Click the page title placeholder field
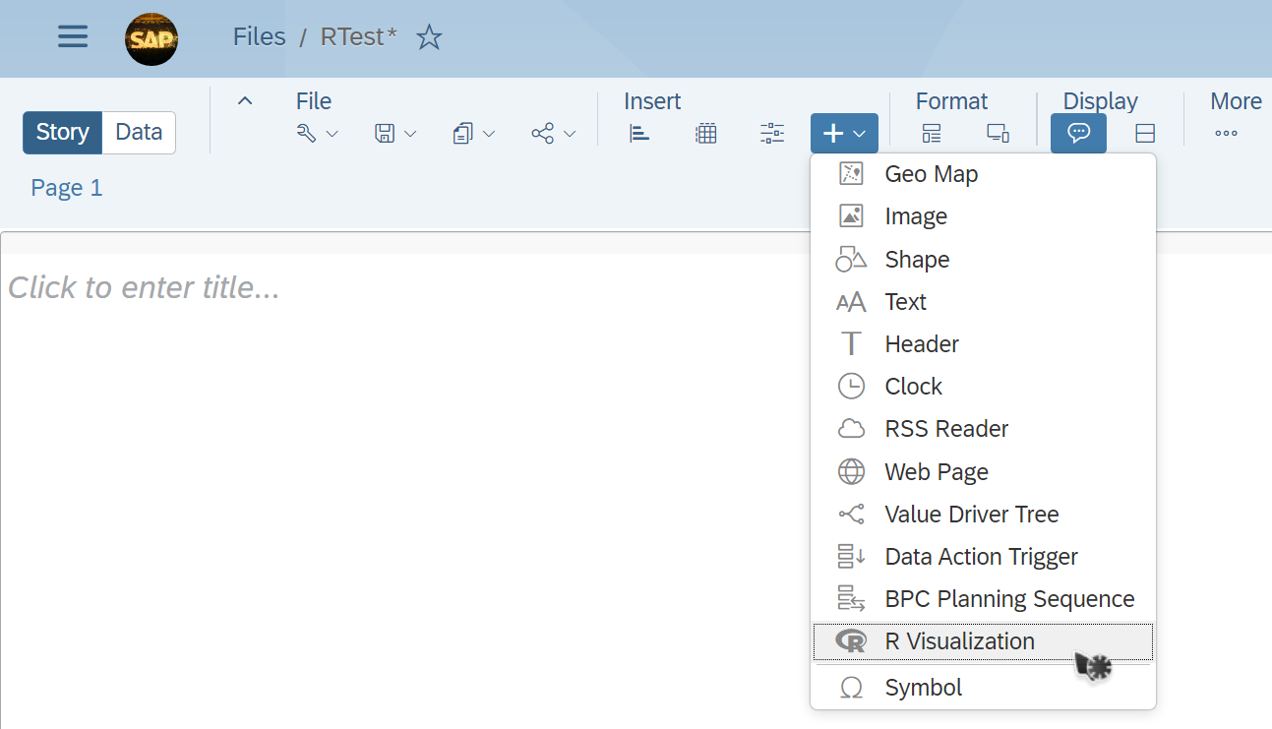 pos(144,287)
